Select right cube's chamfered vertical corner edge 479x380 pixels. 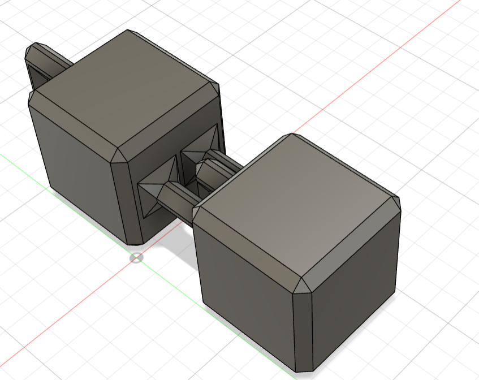click(303, 332)
